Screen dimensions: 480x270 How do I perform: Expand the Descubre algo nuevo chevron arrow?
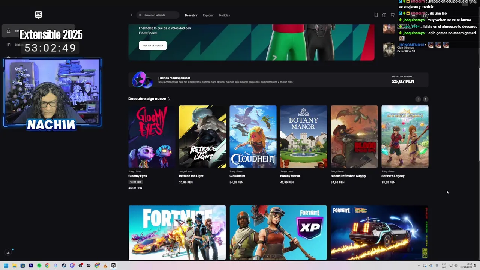coord(169,99)
